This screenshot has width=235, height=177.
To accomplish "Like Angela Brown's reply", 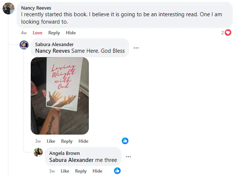I will pos(65,171).
